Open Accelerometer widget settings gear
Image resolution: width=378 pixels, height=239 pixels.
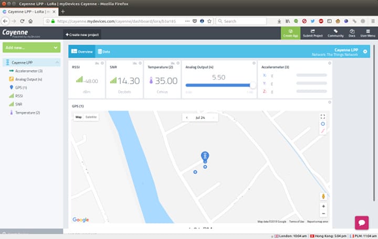point(330,63)
